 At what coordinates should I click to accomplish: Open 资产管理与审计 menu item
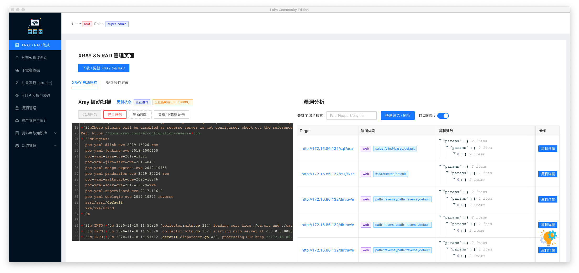[35, 121]
